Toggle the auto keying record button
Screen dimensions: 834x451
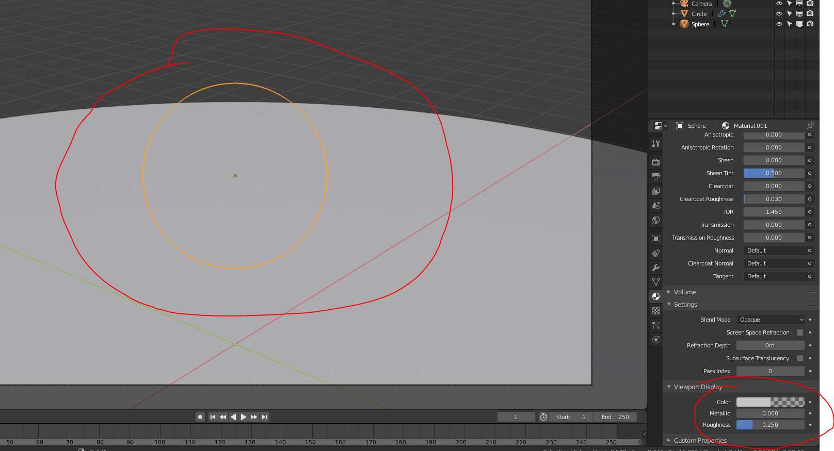[200, 417]
